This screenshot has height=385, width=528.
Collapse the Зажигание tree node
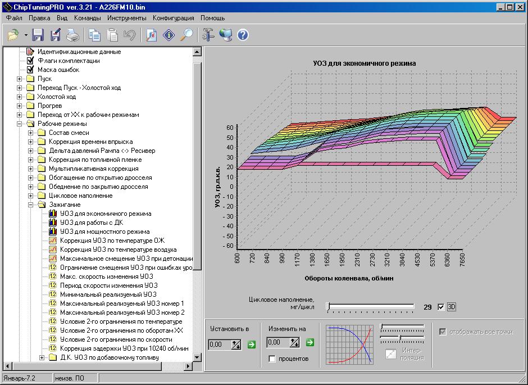point(30,205)
